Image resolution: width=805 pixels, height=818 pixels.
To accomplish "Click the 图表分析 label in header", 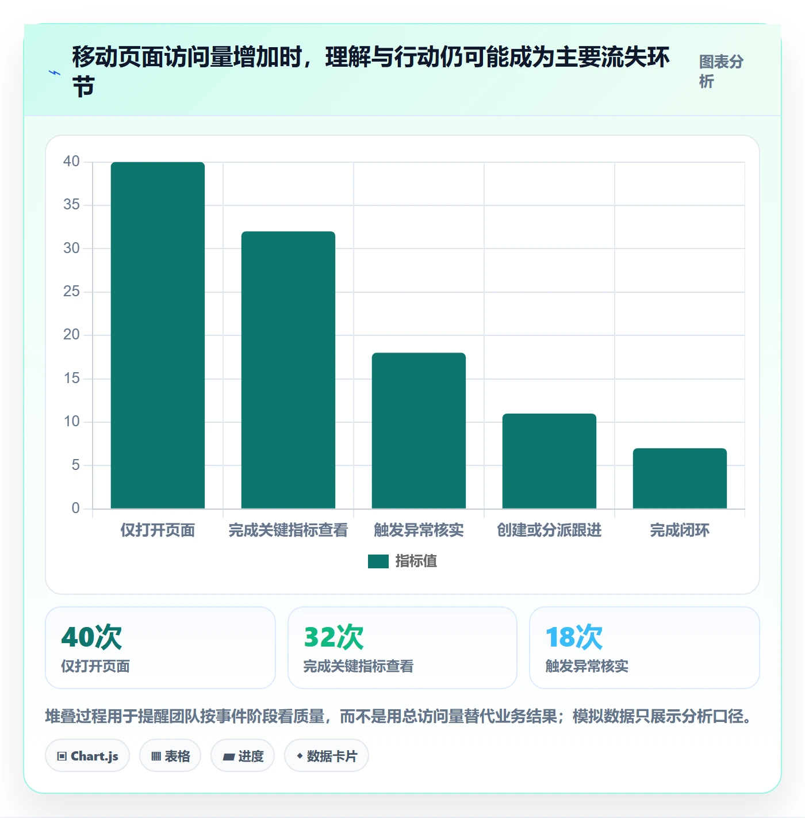I will point(721,71).
